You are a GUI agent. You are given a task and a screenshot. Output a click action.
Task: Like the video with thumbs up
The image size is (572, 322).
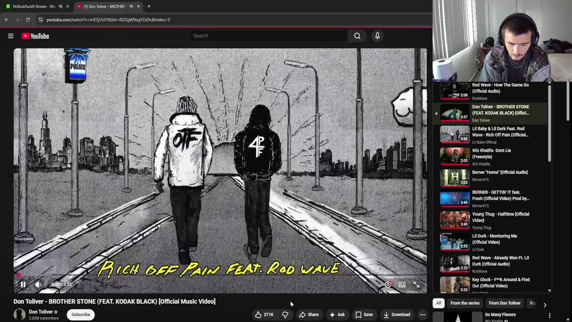pos(264,314)
